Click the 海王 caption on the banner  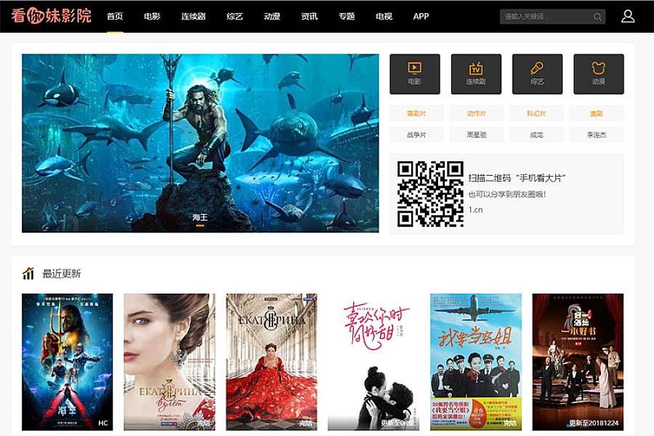(201, 217)
